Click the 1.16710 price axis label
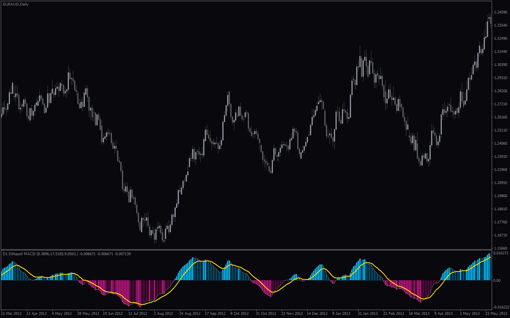 pos(500,235)
